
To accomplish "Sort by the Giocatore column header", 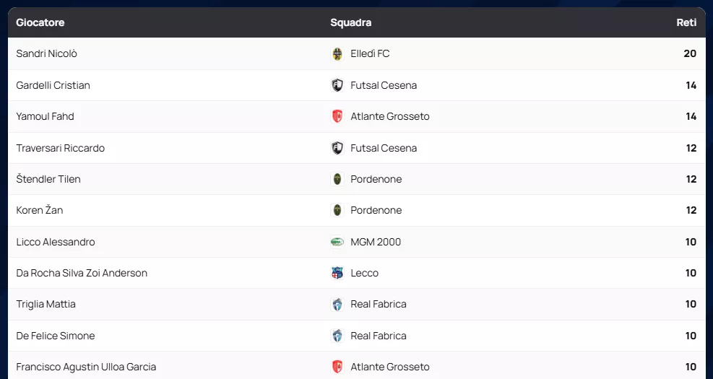I will 40,22.
